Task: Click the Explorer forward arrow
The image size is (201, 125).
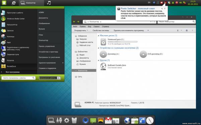Action: point(78,22)
